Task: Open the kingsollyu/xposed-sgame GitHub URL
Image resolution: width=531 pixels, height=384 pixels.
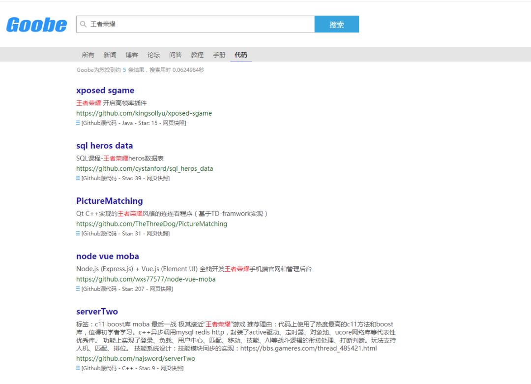Action: point(144,113)
